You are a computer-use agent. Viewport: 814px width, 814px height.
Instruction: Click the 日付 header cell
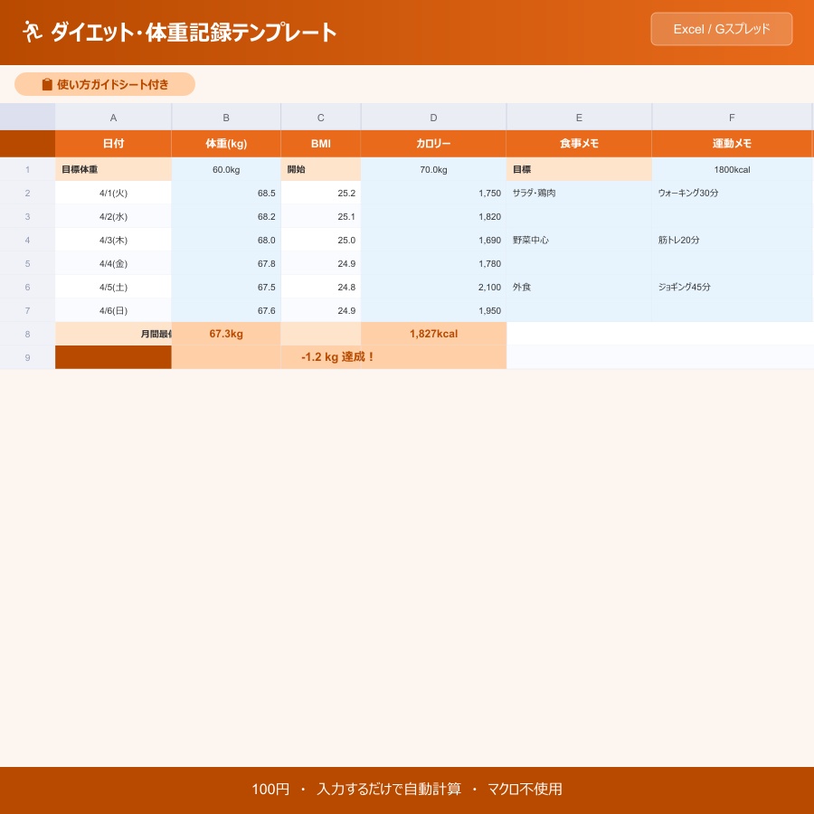click(113, 143)
